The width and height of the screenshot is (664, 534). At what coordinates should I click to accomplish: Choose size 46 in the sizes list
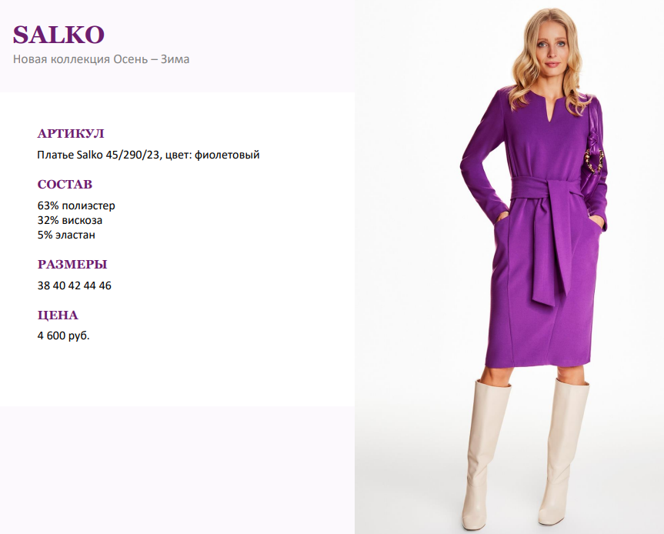pyautogui.click(x=105, y=285)
